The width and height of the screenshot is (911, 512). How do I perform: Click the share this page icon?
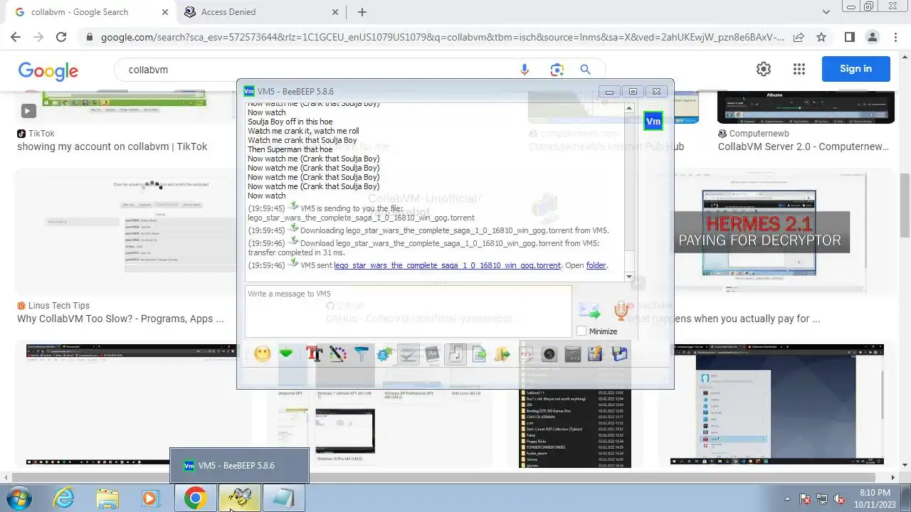(799, 37)
